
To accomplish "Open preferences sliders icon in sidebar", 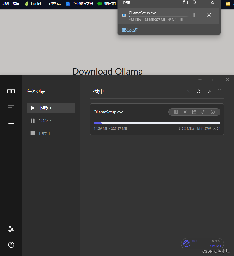I will click(11, 229).
